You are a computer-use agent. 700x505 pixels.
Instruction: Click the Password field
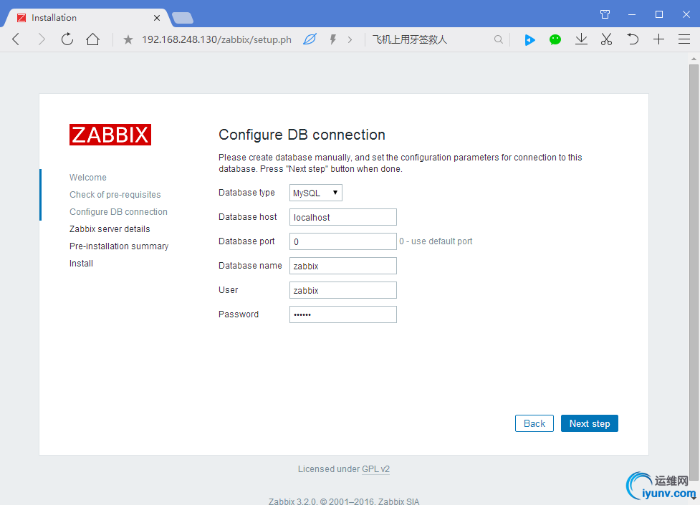point(343,314)
